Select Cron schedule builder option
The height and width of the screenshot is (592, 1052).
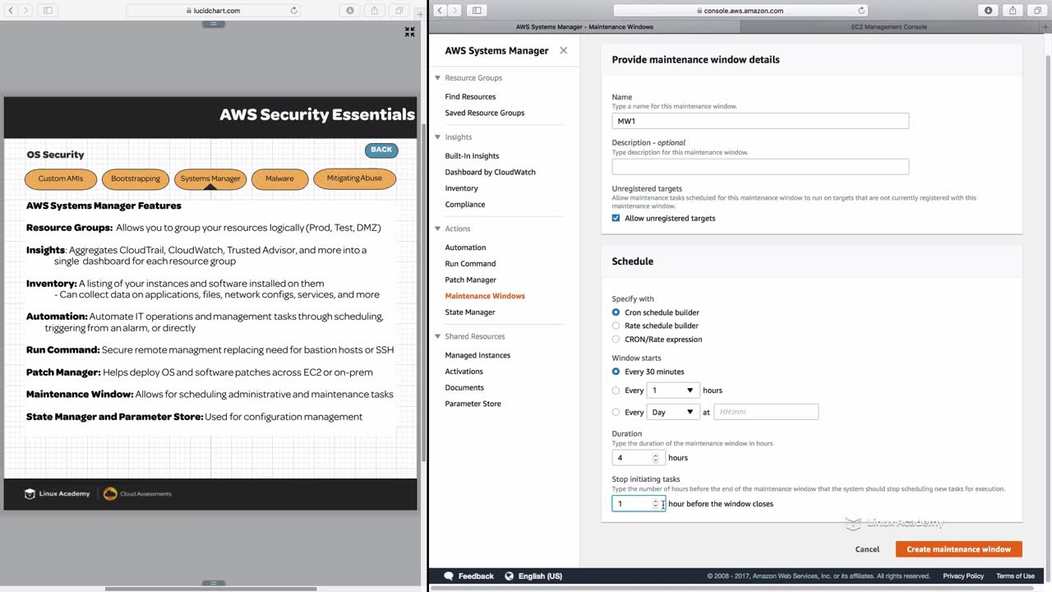[616, 312]
